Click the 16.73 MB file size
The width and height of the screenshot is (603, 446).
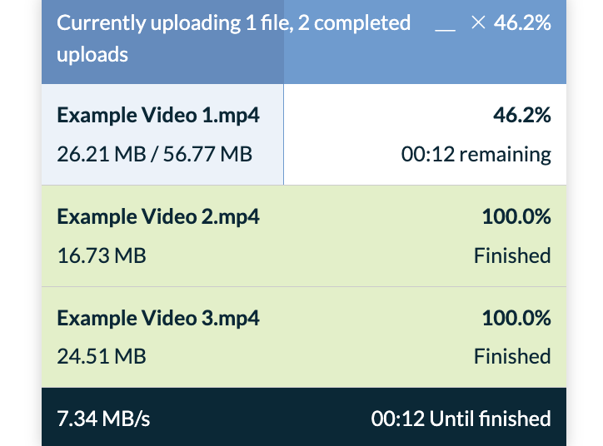pyautogui.click(x=102, y=255)
